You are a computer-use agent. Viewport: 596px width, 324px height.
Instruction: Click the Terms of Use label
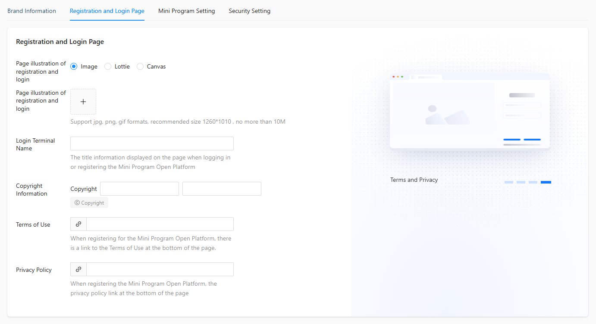[x=33, y=224]
